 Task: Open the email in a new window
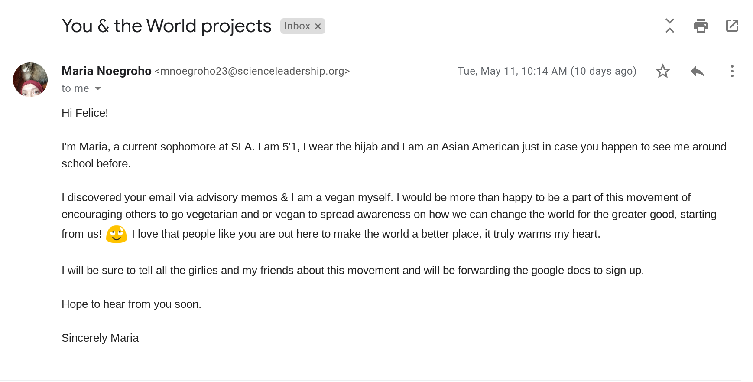point(732,26)
